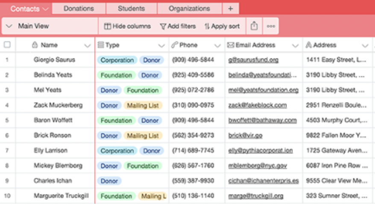Switch to the Organizations tab
This screenshot has height=205, width=375.
click(189, 9)
